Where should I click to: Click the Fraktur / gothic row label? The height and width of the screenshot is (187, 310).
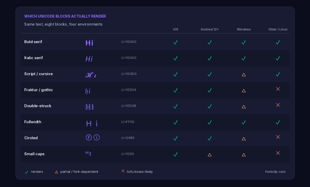38,90
